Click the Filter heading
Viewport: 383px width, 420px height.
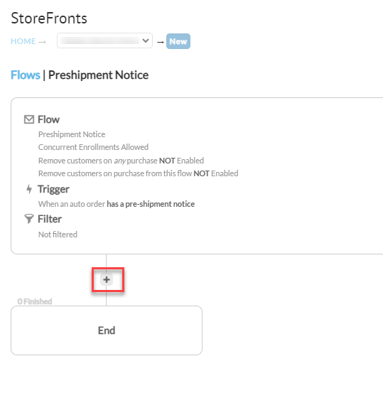[x=50, y=219]
